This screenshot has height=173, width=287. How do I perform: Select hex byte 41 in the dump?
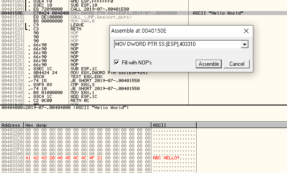(x=28, y=158)
